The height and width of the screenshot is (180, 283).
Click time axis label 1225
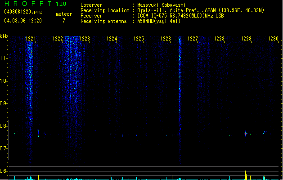click(139, 39)
